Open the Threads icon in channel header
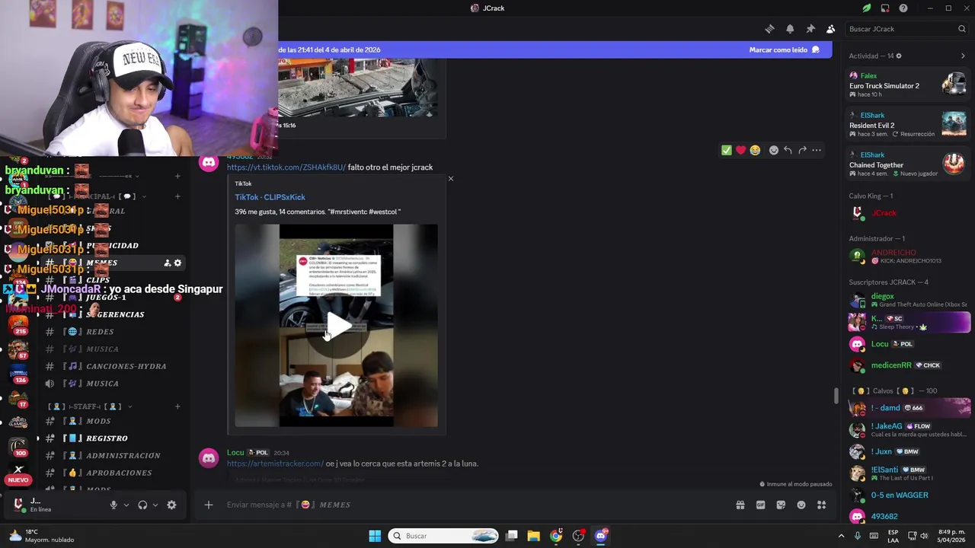 [769, 29]
